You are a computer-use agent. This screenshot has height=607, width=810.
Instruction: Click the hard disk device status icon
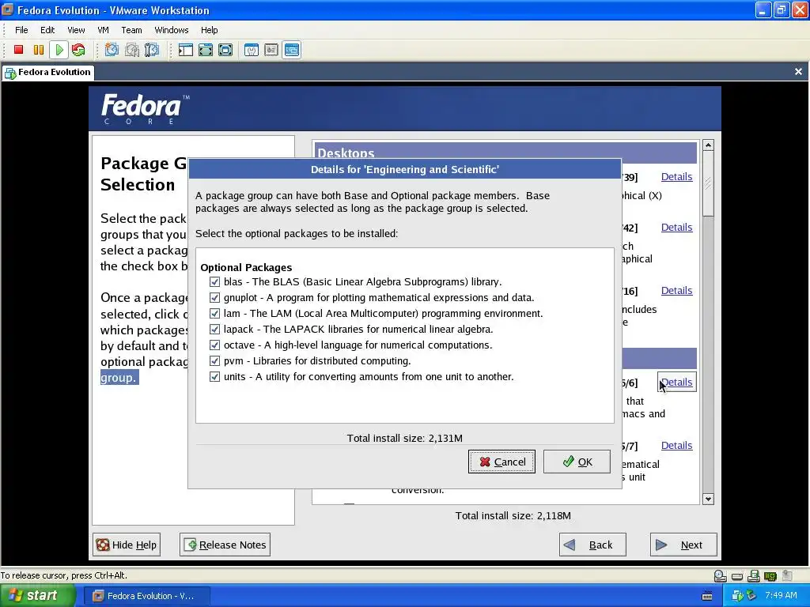(x=737, y=576)
